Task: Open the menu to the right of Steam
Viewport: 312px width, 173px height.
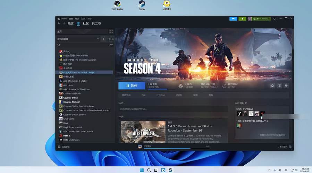Action: coord(71,19)
